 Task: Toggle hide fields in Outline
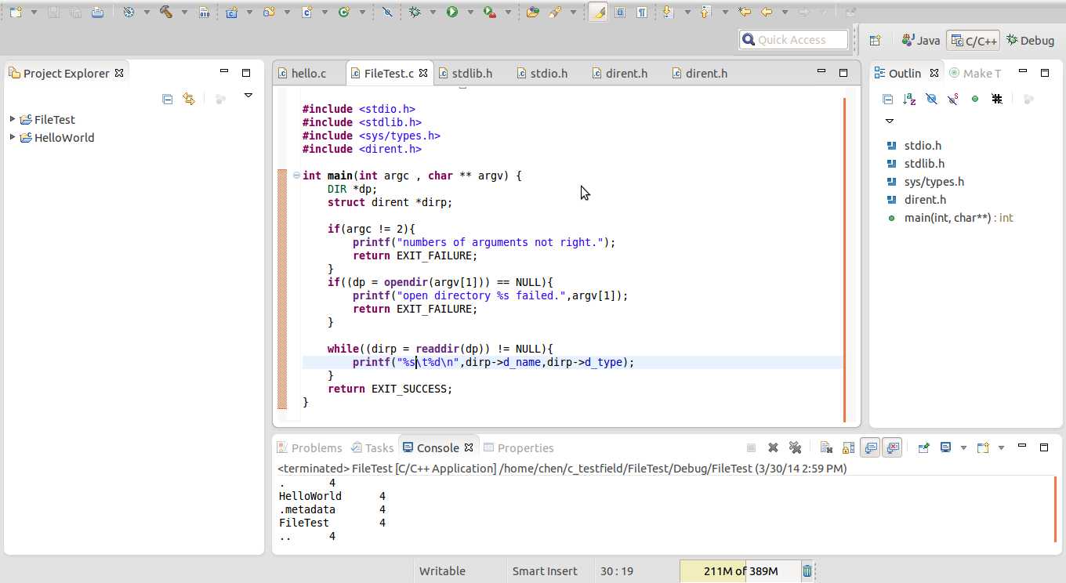point(931,99)
